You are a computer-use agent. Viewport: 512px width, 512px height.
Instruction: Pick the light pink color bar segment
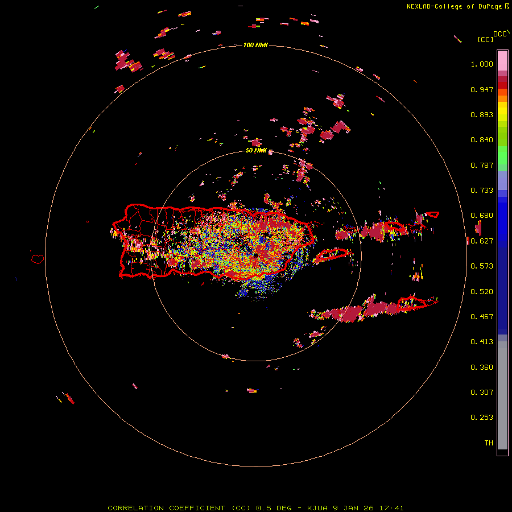[502, 60]
